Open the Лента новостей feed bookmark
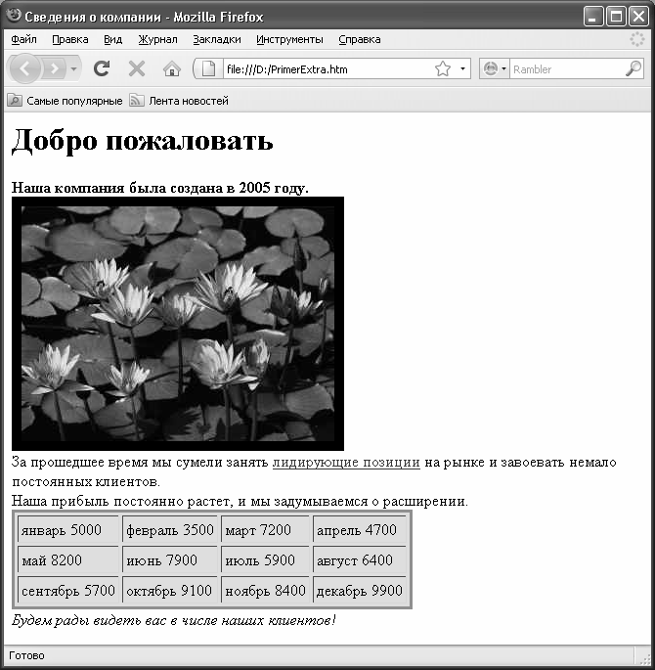The image size is (655, 670). coord(179,101)
